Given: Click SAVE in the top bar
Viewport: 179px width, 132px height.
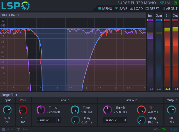Looking at the screenshot, I should point(121,9).
